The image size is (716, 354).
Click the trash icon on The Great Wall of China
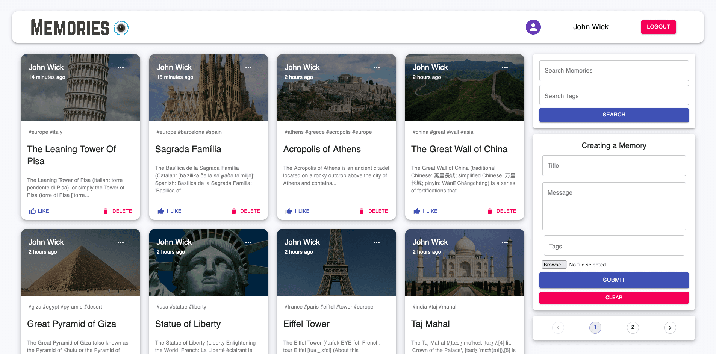coord(490,211)
